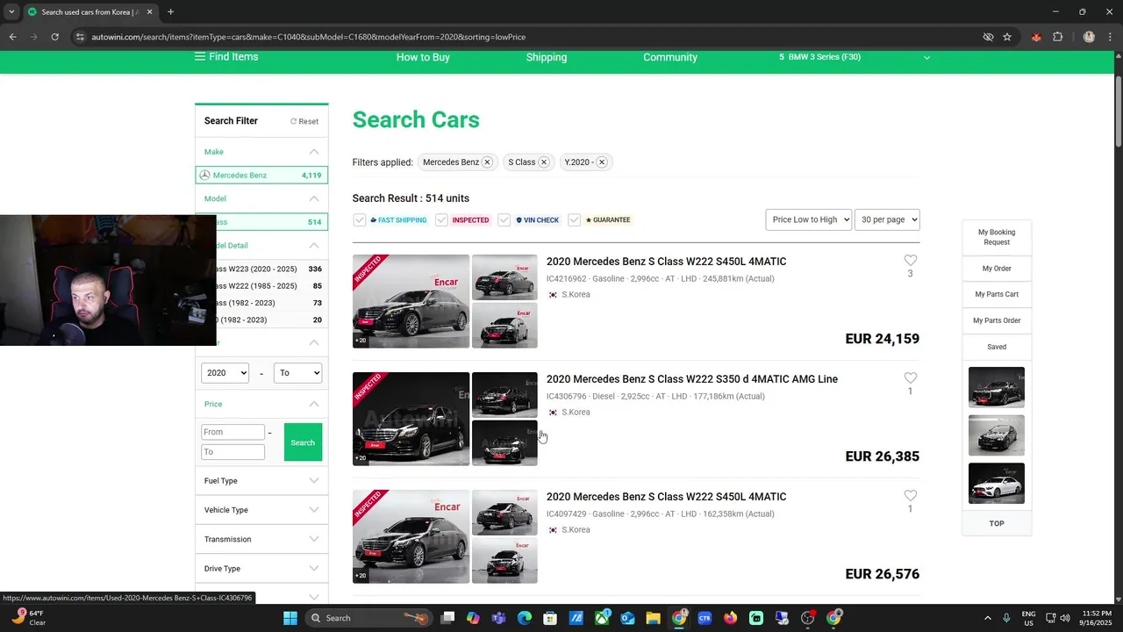1123x632 pixels.
Task: Reload the page with the refresh icon
Action: click(54, 37)
